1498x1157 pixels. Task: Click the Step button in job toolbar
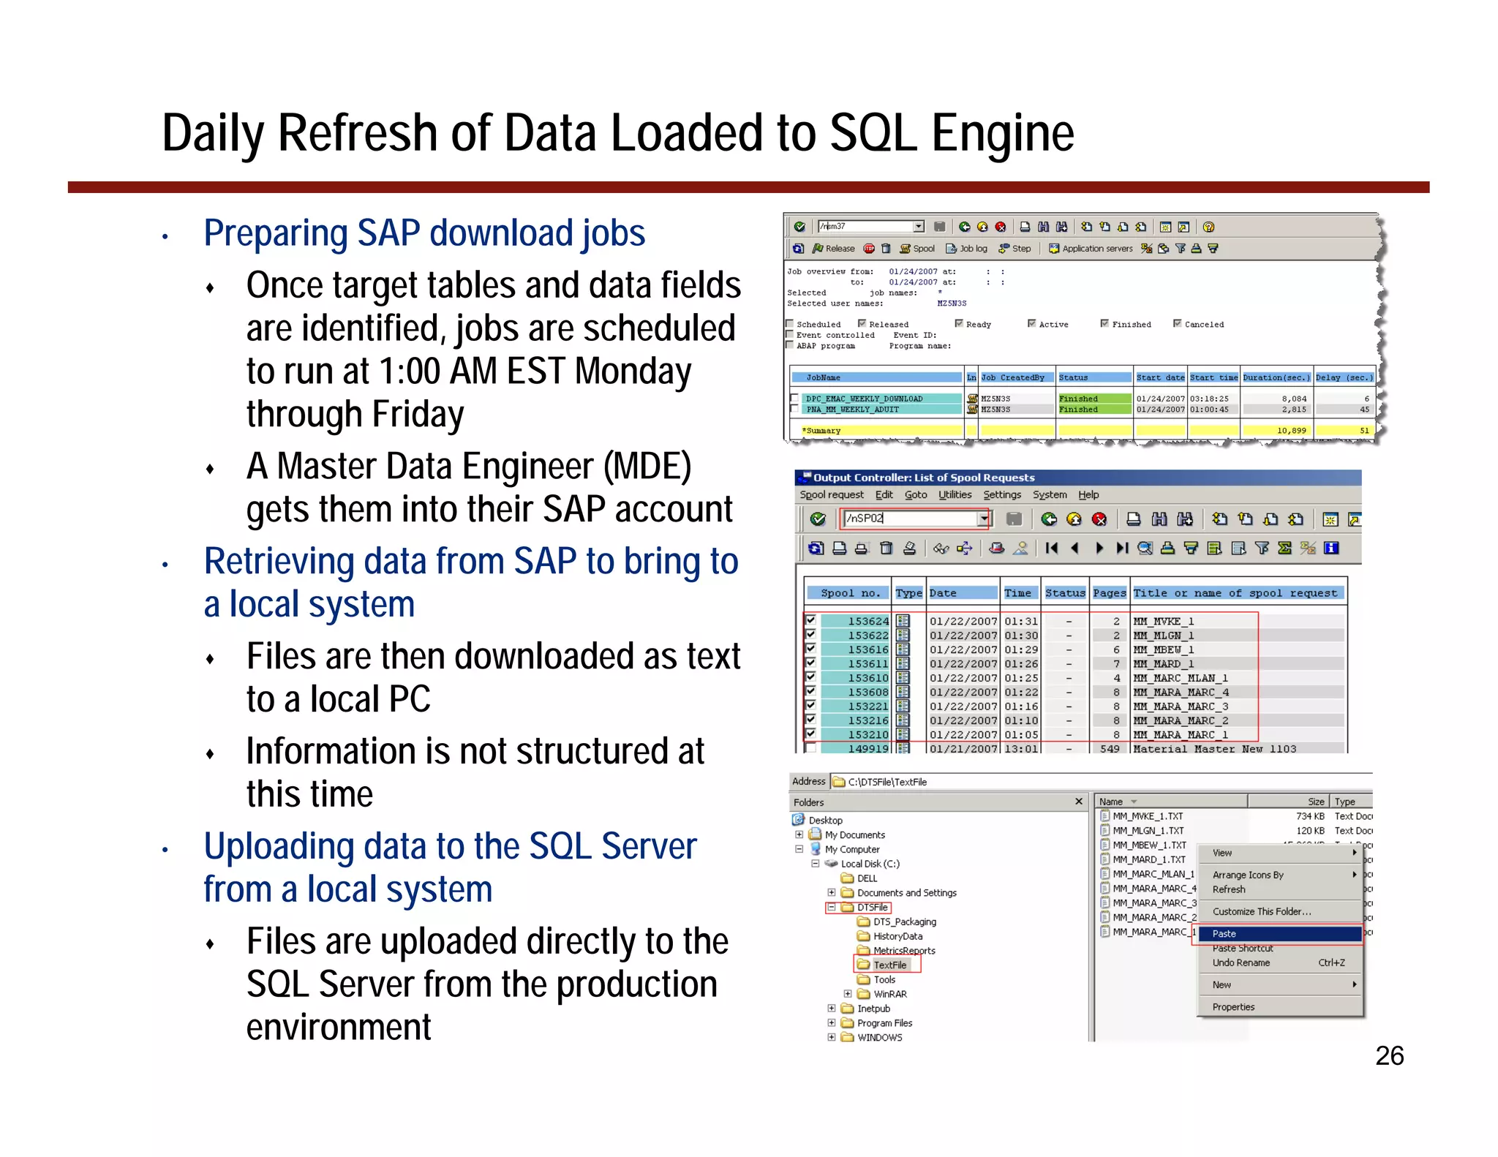click(x=1015, y=249)
